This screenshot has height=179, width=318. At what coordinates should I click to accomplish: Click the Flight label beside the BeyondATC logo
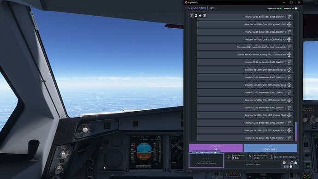click(x=212, y=8)
